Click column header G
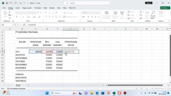 (x=84, y=29)
